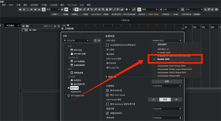Screen dimensions: 221x121
Task: Select Realtek ASIO under 音频系统 in tree
Action: pos(76,92)
